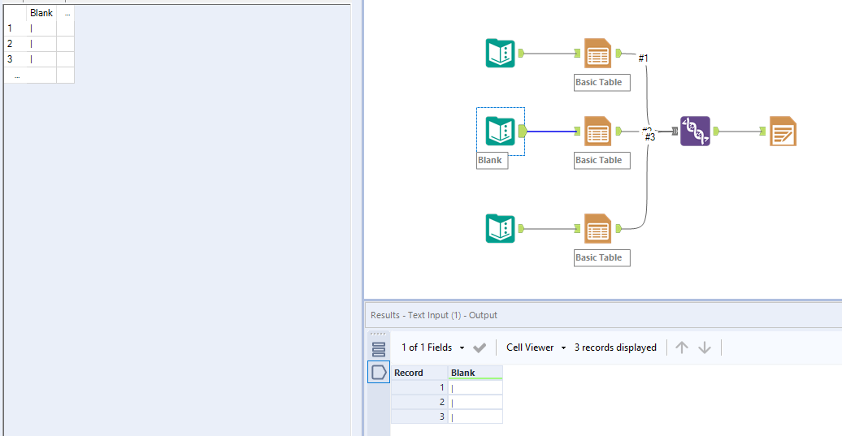Move to next record with down arrow
Viewport: 842px width, 436px height.
pos(705,348)
